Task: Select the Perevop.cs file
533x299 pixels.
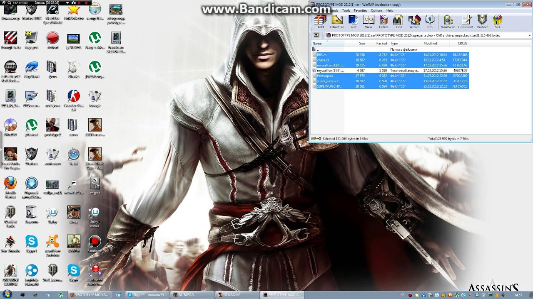Action: [x=390, y=76]
